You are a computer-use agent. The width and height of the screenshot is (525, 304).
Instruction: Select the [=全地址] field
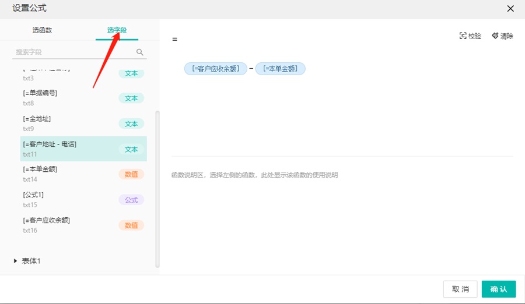(83, 123)
